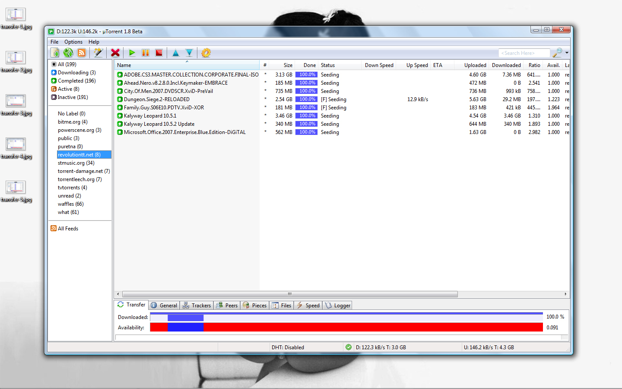
Task: Switch to the Transfer tab
Action: (131, 305)
